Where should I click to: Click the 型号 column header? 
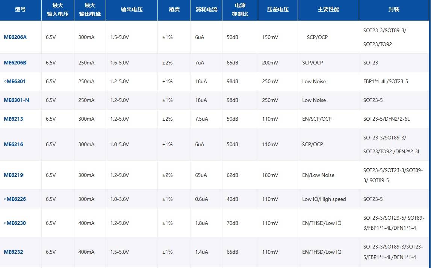click(20, 10)
